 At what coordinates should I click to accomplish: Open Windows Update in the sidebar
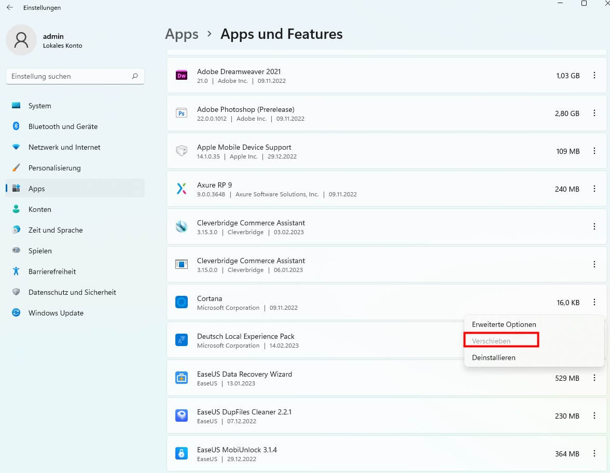coord(56,313)
